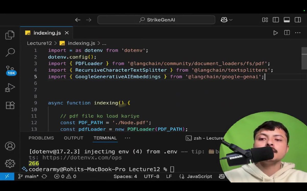Open the Accounts menu icon
This screenshot has width=307, height=191.
point(10,146)
